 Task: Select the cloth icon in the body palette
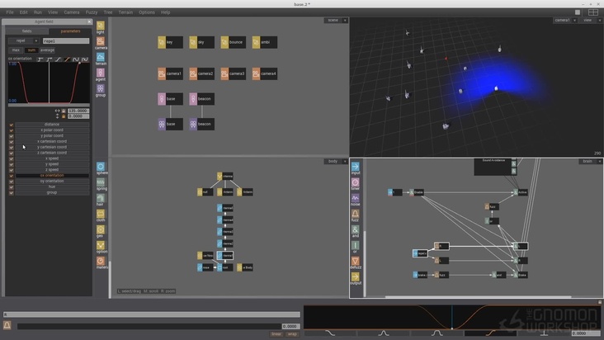click(x=101, y=214)
